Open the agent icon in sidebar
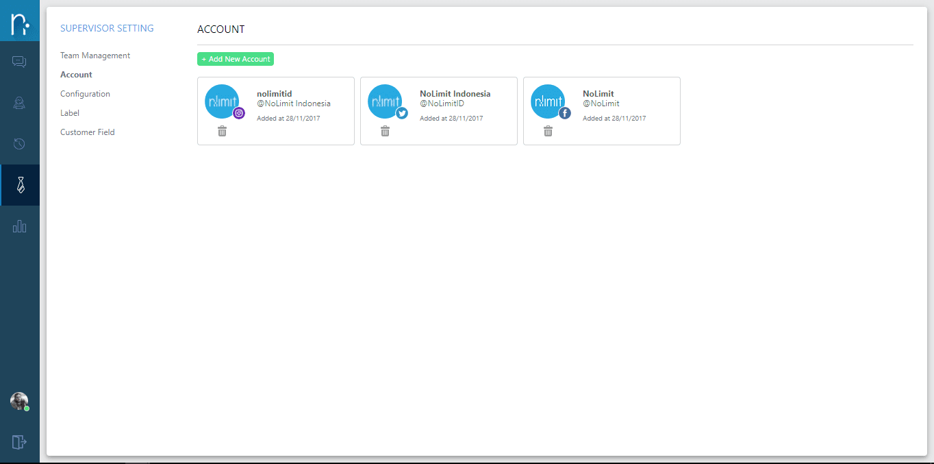This screenshot has width=934, height=464. [19, 103]
